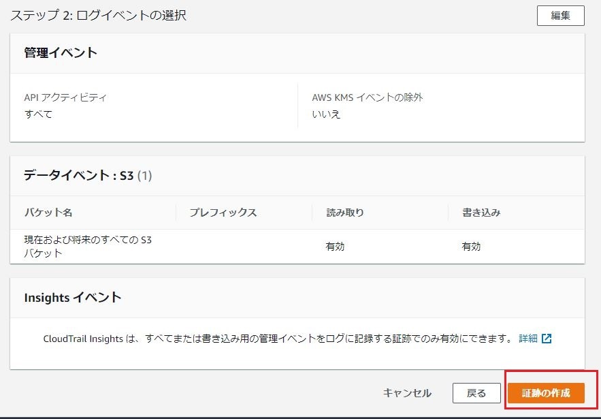Image resolution: width=601 pixels, height=419 pixels.
Task: Click the いいえ value under AWS KMS
Action: click(326, 114)
